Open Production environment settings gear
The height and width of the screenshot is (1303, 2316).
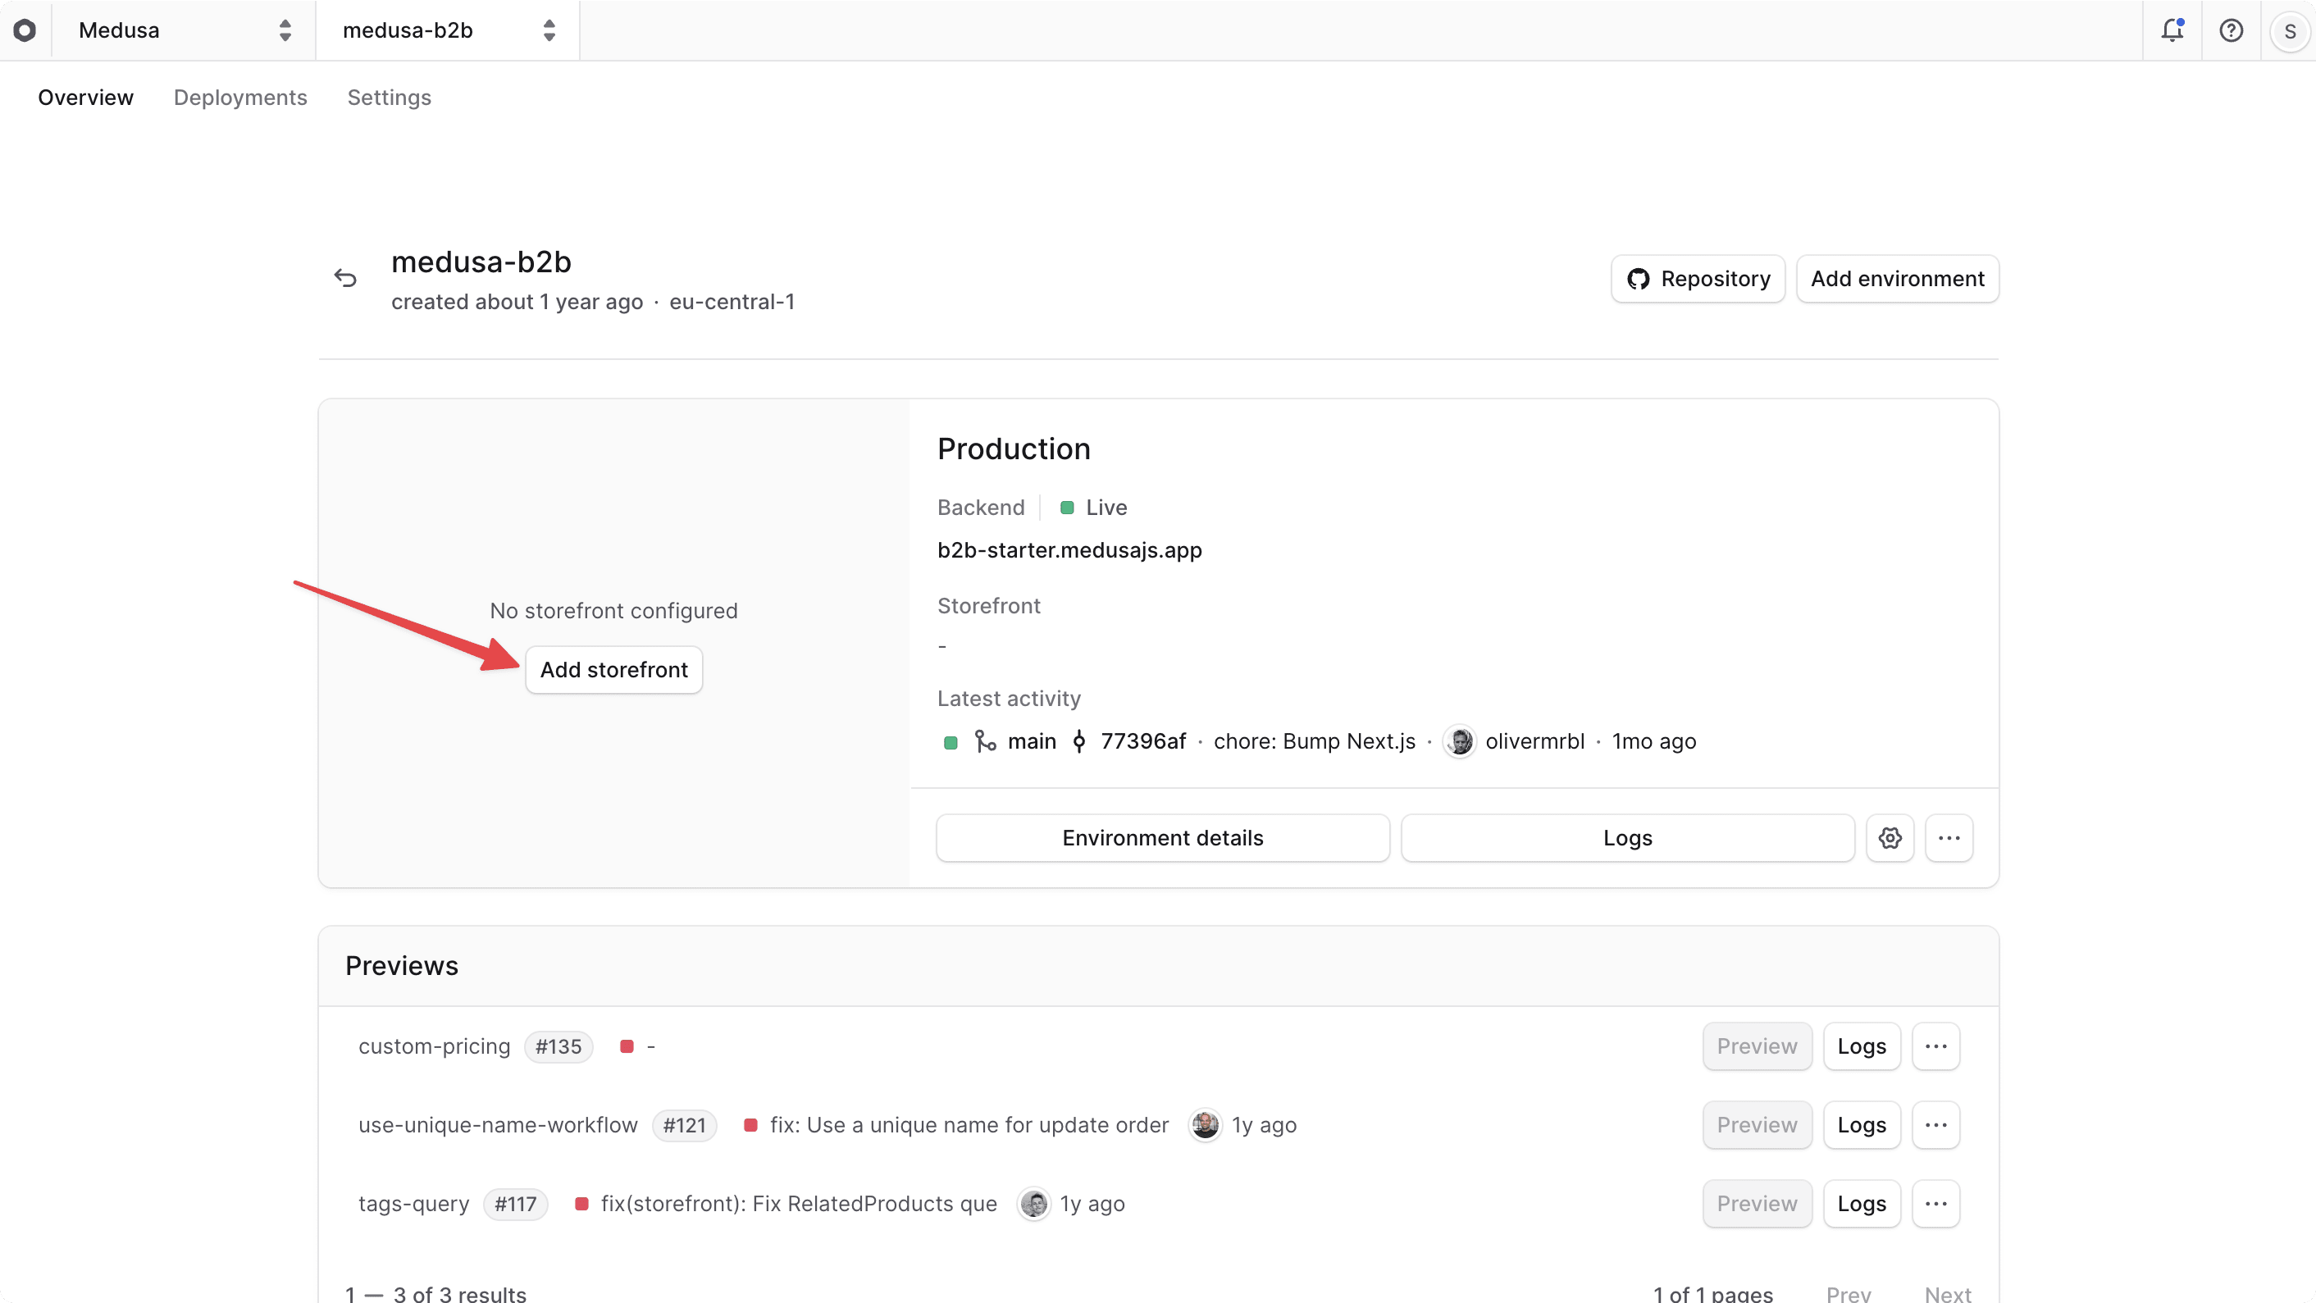point(1890,837)
